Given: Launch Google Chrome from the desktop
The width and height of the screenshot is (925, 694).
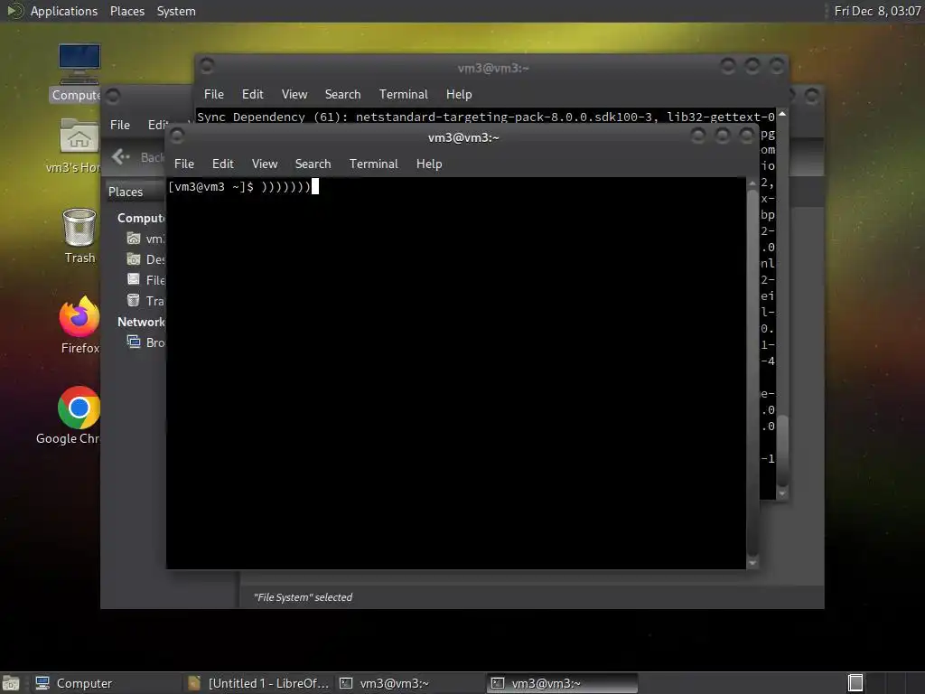Looking at the screenshot, I should (70, 416).
